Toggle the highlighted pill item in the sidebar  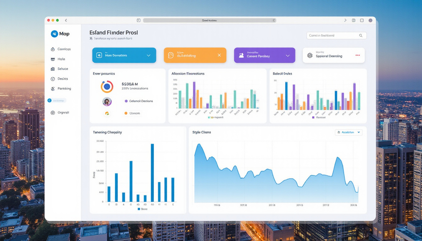57,100
